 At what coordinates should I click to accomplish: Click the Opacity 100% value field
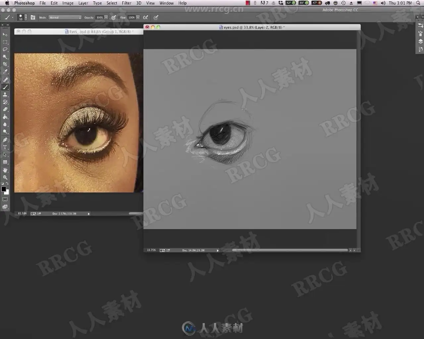click(99, 17)
